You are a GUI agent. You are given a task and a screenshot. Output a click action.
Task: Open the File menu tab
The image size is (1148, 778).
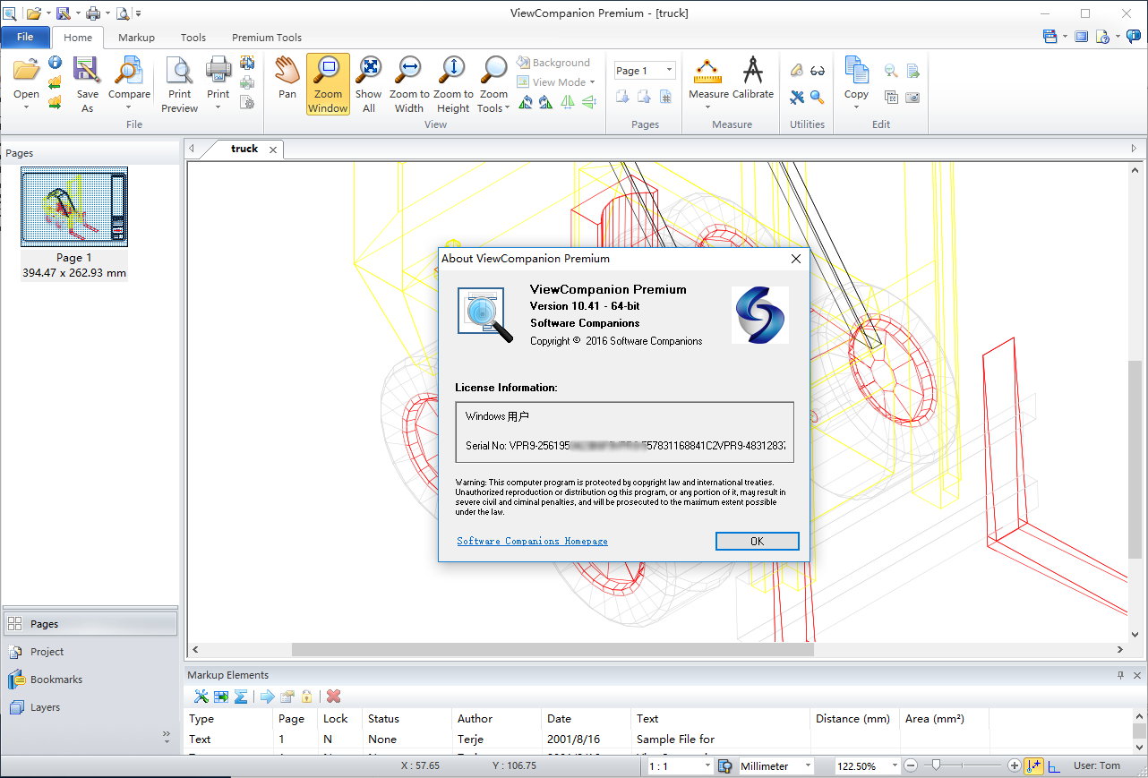tap(25, 38)
